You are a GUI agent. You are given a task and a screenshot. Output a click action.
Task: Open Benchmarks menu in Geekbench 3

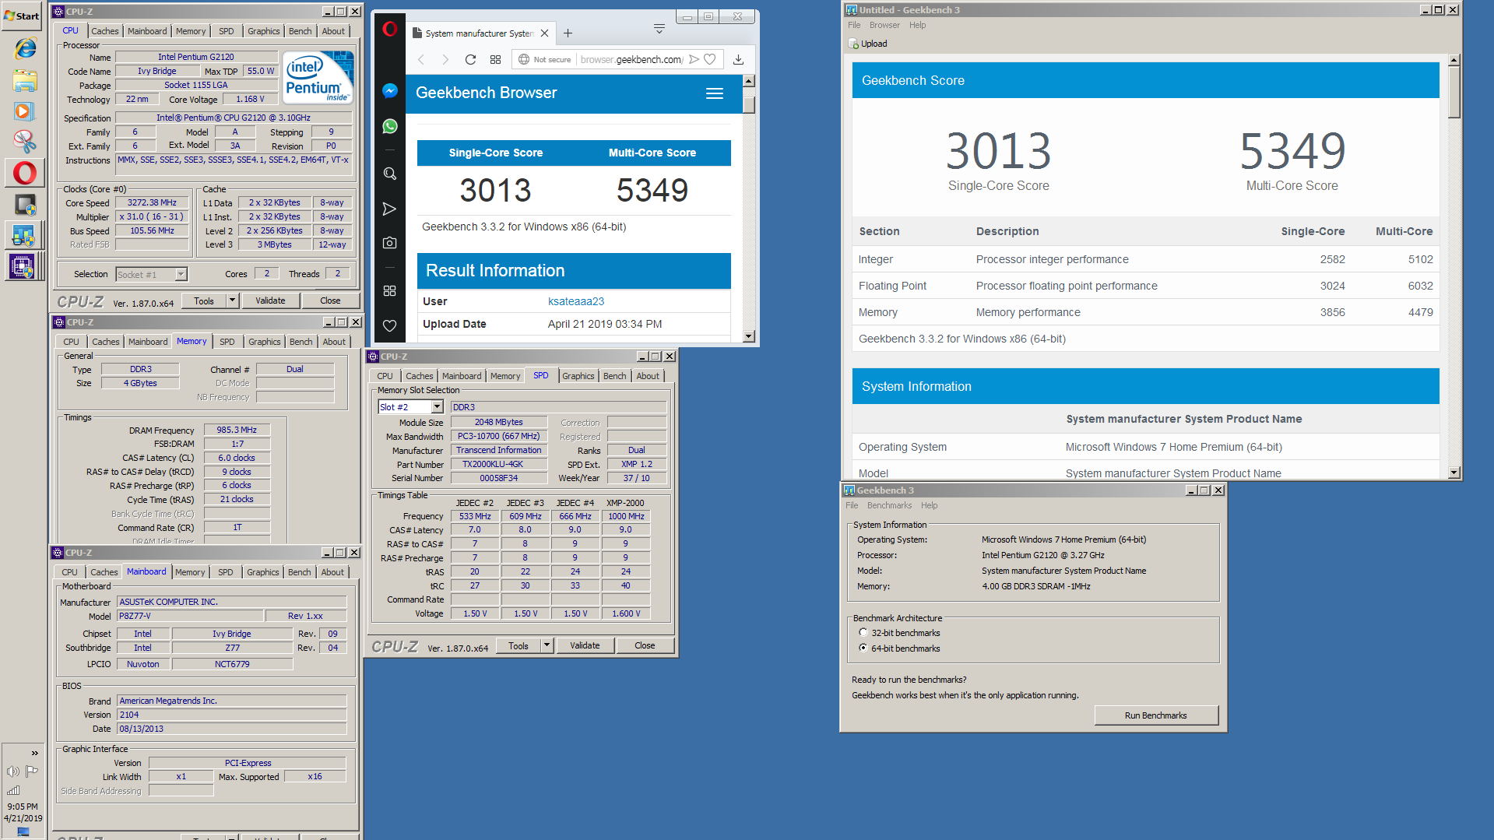coord(889,505)
